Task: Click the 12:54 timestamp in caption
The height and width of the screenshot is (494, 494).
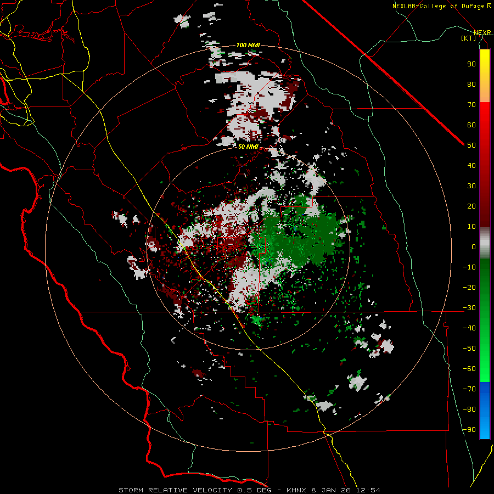Action: (369, 490)
